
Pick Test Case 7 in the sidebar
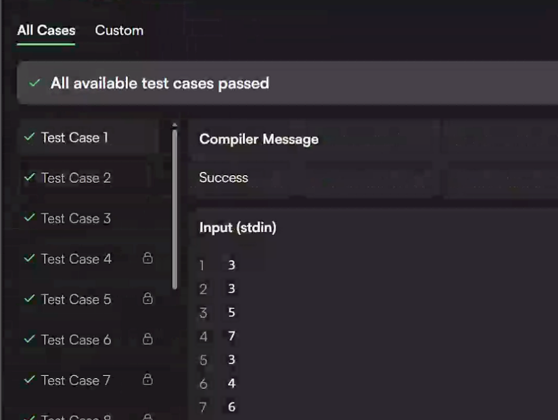coord(76,381)
